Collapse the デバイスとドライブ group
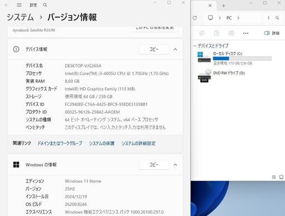The width and height of the screenshot is (285, 216). (195, 46)
